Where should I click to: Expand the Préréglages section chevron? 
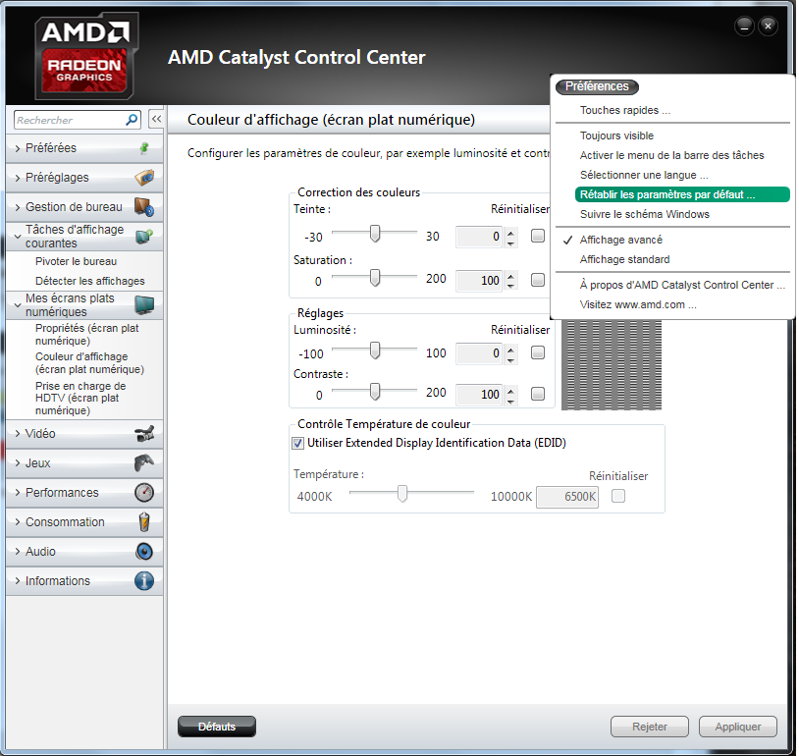[18, 178]
